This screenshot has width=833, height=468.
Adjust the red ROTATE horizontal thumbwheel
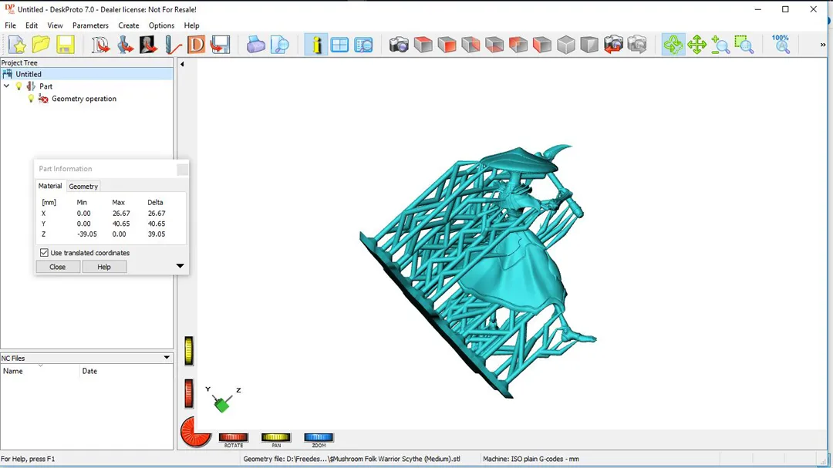(x=233, y=437)
